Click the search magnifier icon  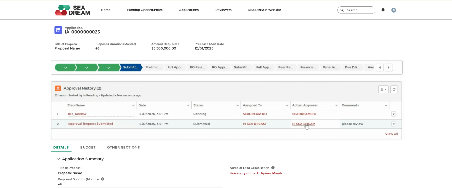(x=342, y=10)
